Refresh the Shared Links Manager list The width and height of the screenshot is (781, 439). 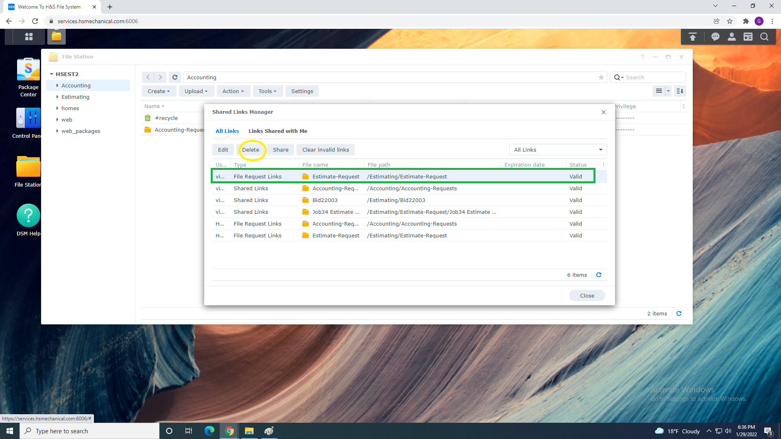point(599,275)
